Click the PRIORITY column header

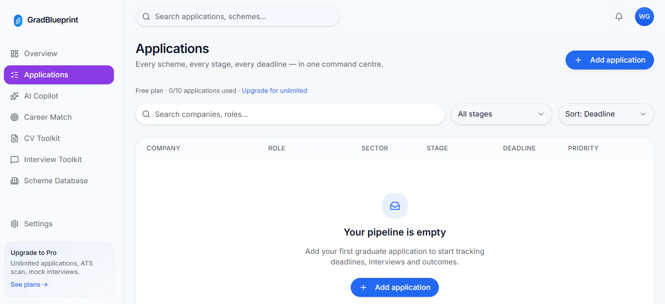(583, 148)
